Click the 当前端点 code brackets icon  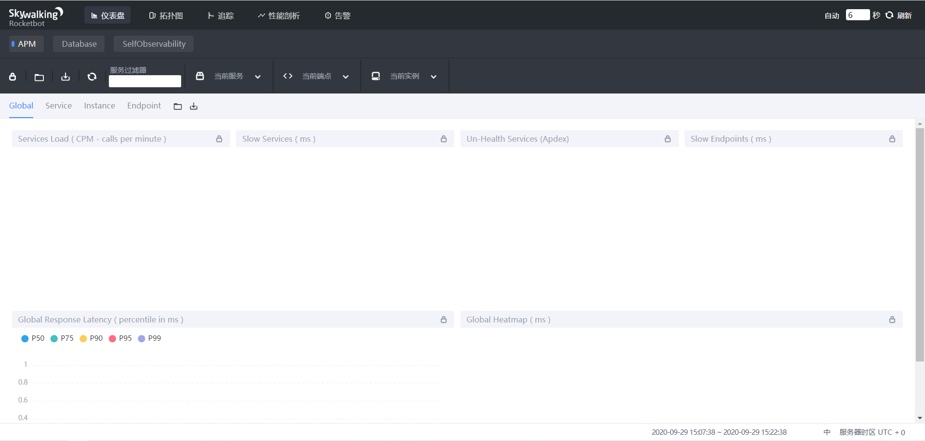coord(288,76)
